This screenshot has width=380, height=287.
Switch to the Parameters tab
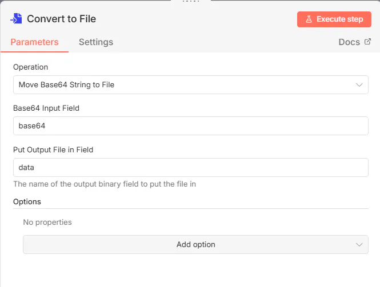(x=34, y=42)
